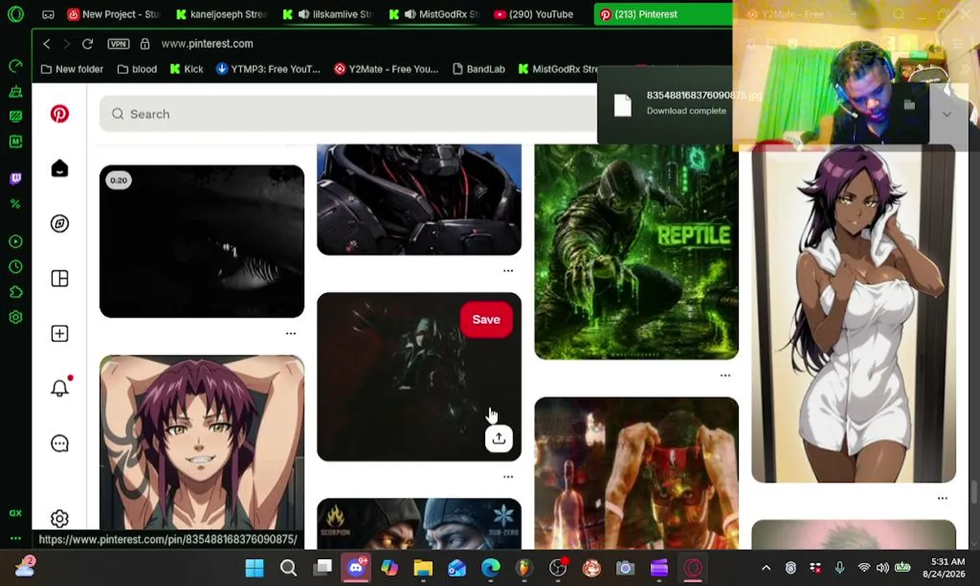Click the share icon on the hovered pin
This screenshot has width=980, height=586.
point(498,438)
